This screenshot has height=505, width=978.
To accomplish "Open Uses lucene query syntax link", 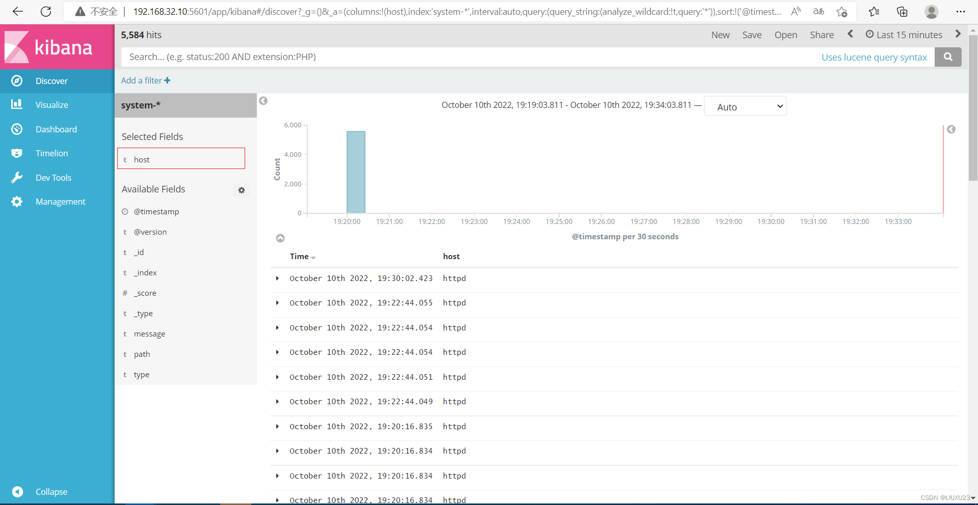I will (874, 57).
